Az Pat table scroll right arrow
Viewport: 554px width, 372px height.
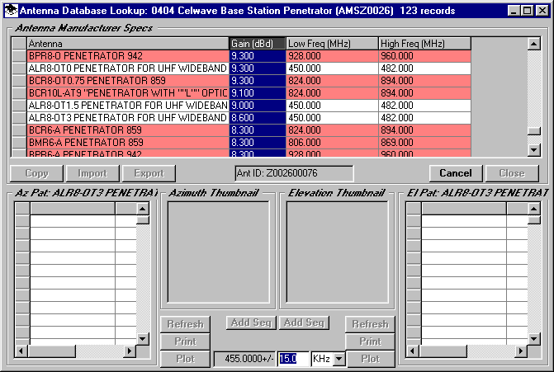click(x=130, y=351)
